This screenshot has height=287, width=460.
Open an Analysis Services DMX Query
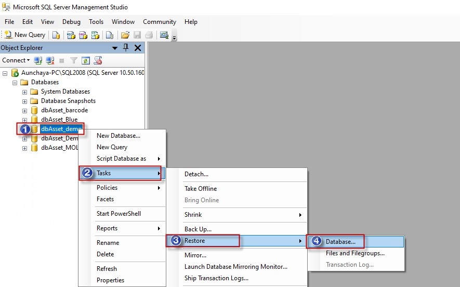pyautogui.click(x=83, y=35)
